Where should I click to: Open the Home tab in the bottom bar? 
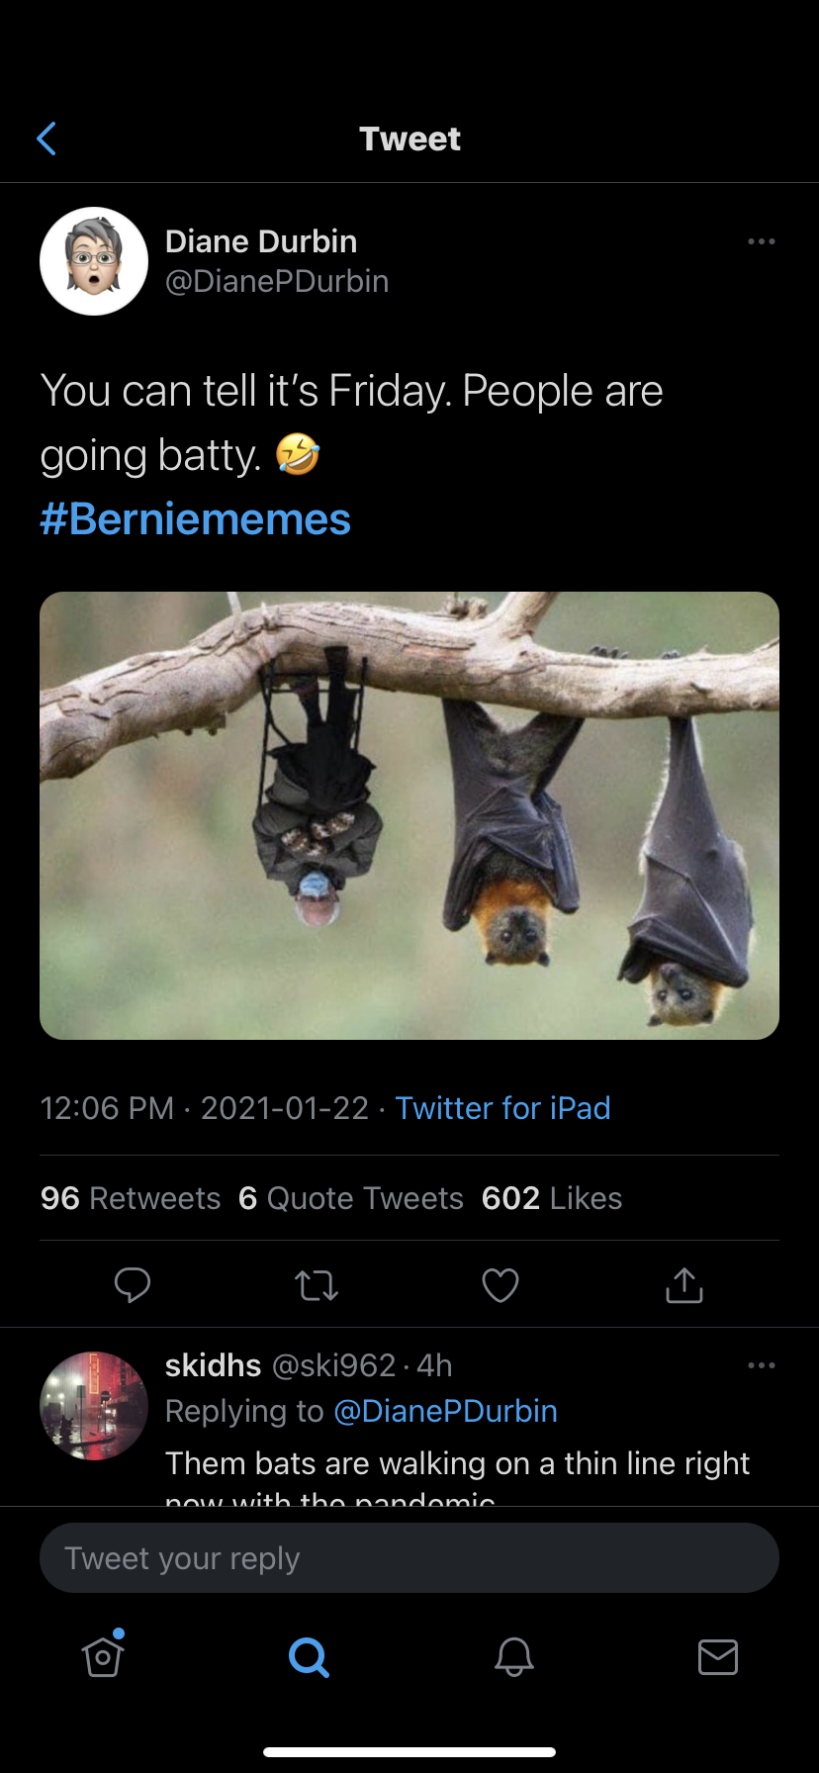pos(103,1656)
